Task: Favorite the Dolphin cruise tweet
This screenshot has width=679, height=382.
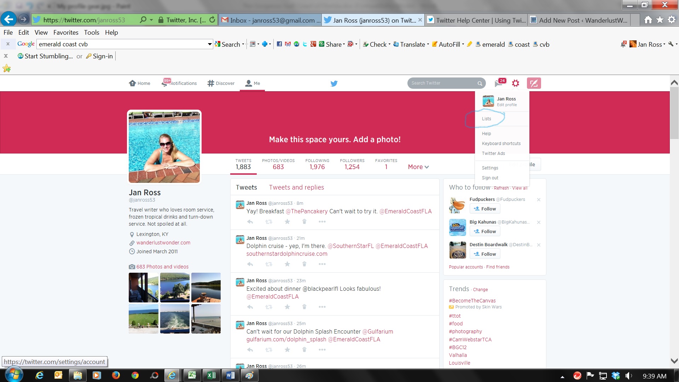Action: point(287,264)
